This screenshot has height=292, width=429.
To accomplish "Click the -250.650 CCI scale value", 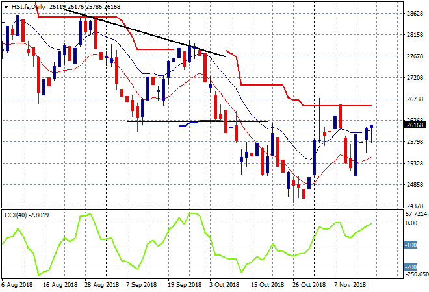I will [417, 274].
